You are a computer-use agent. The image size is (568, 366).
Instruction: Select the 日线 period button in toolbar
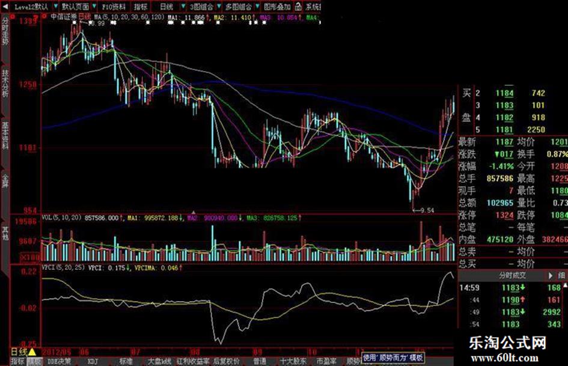pos(166,7)
